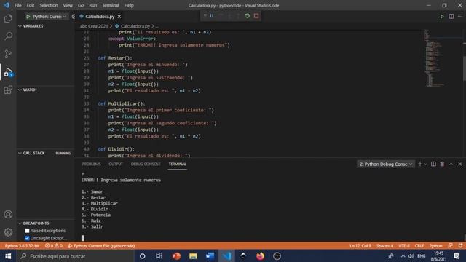Select the TERMINAL panel tab
466x262 pixels.
[178, 164]
